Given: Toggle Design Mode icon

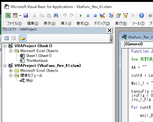Looking at the screenshot, I should [x=102, y=15].
